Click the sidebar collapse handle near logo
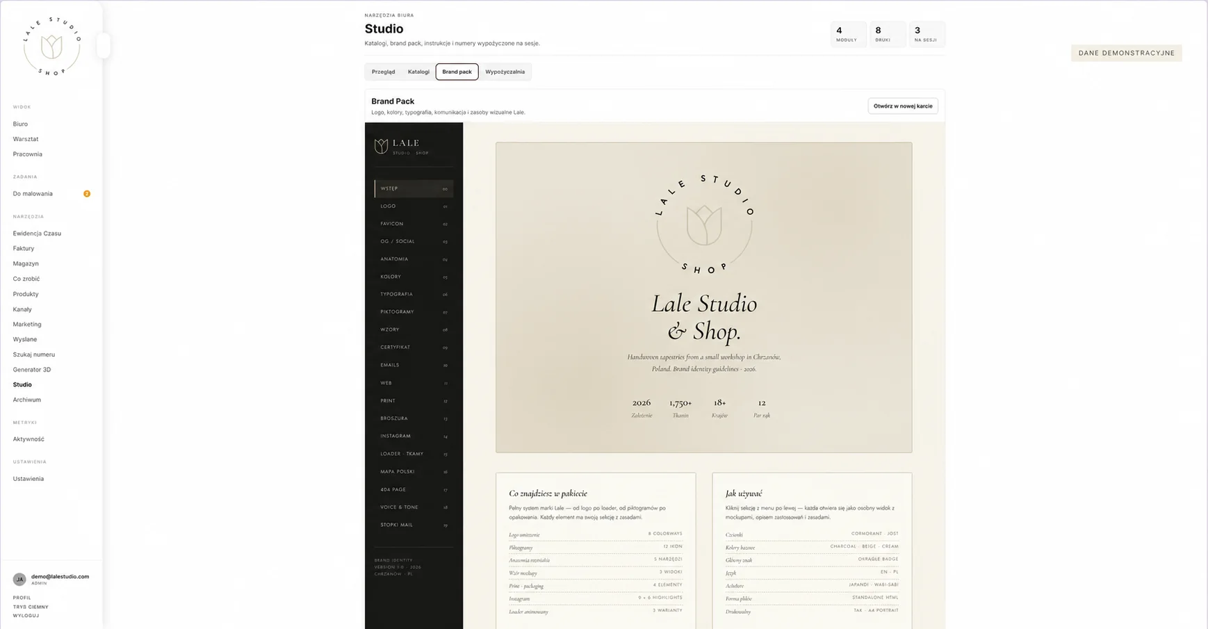1208x629 pixels. (104, 46)
